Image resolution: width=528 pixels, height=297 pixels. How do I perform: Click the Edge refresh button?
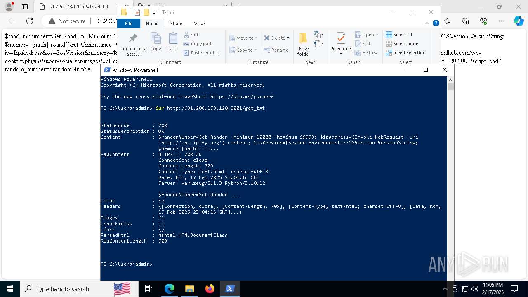(x=30, y=21)
